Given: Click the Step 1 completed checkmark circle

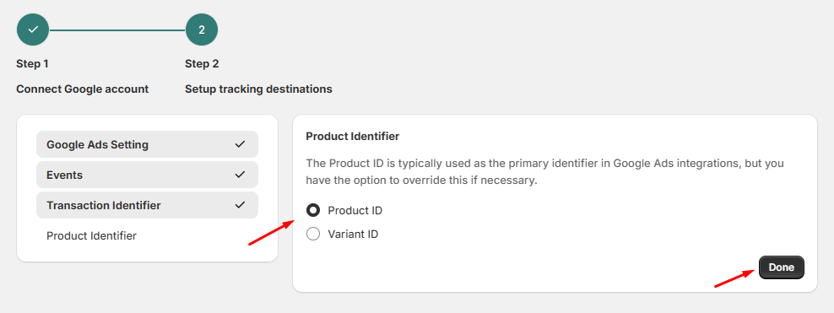Looking at the screenshot, I should pos(33,30).
